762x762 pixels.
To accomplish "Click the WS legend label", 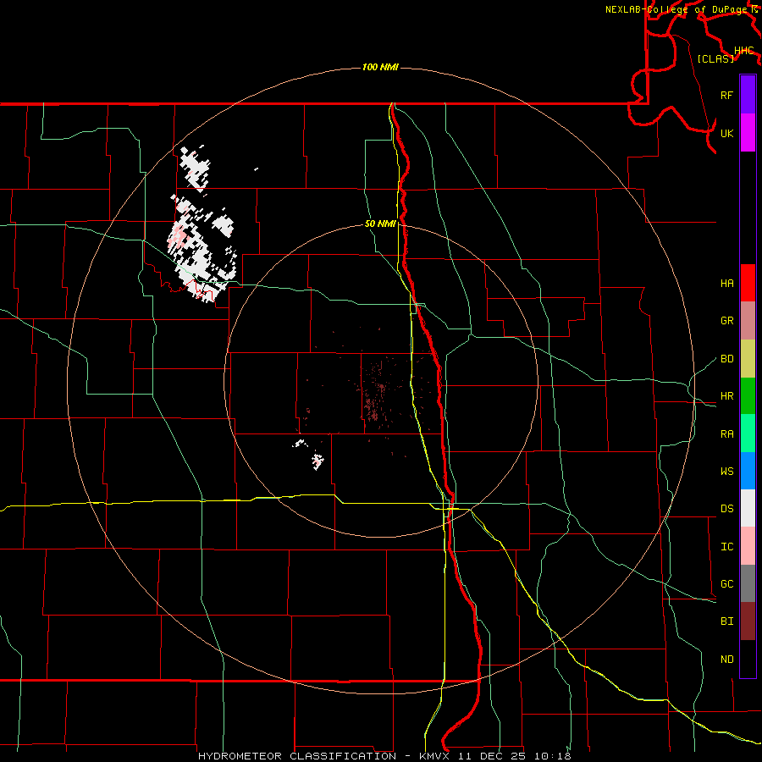I will click(x=726, y=472).
